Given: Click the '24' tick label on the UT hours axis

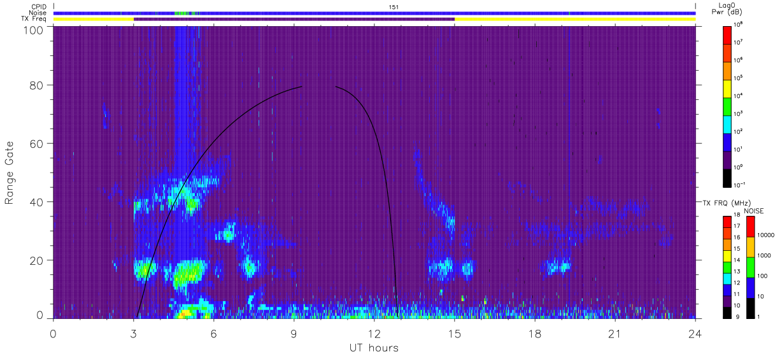Looking at the screenshot, I should click(x=695, y=334).
